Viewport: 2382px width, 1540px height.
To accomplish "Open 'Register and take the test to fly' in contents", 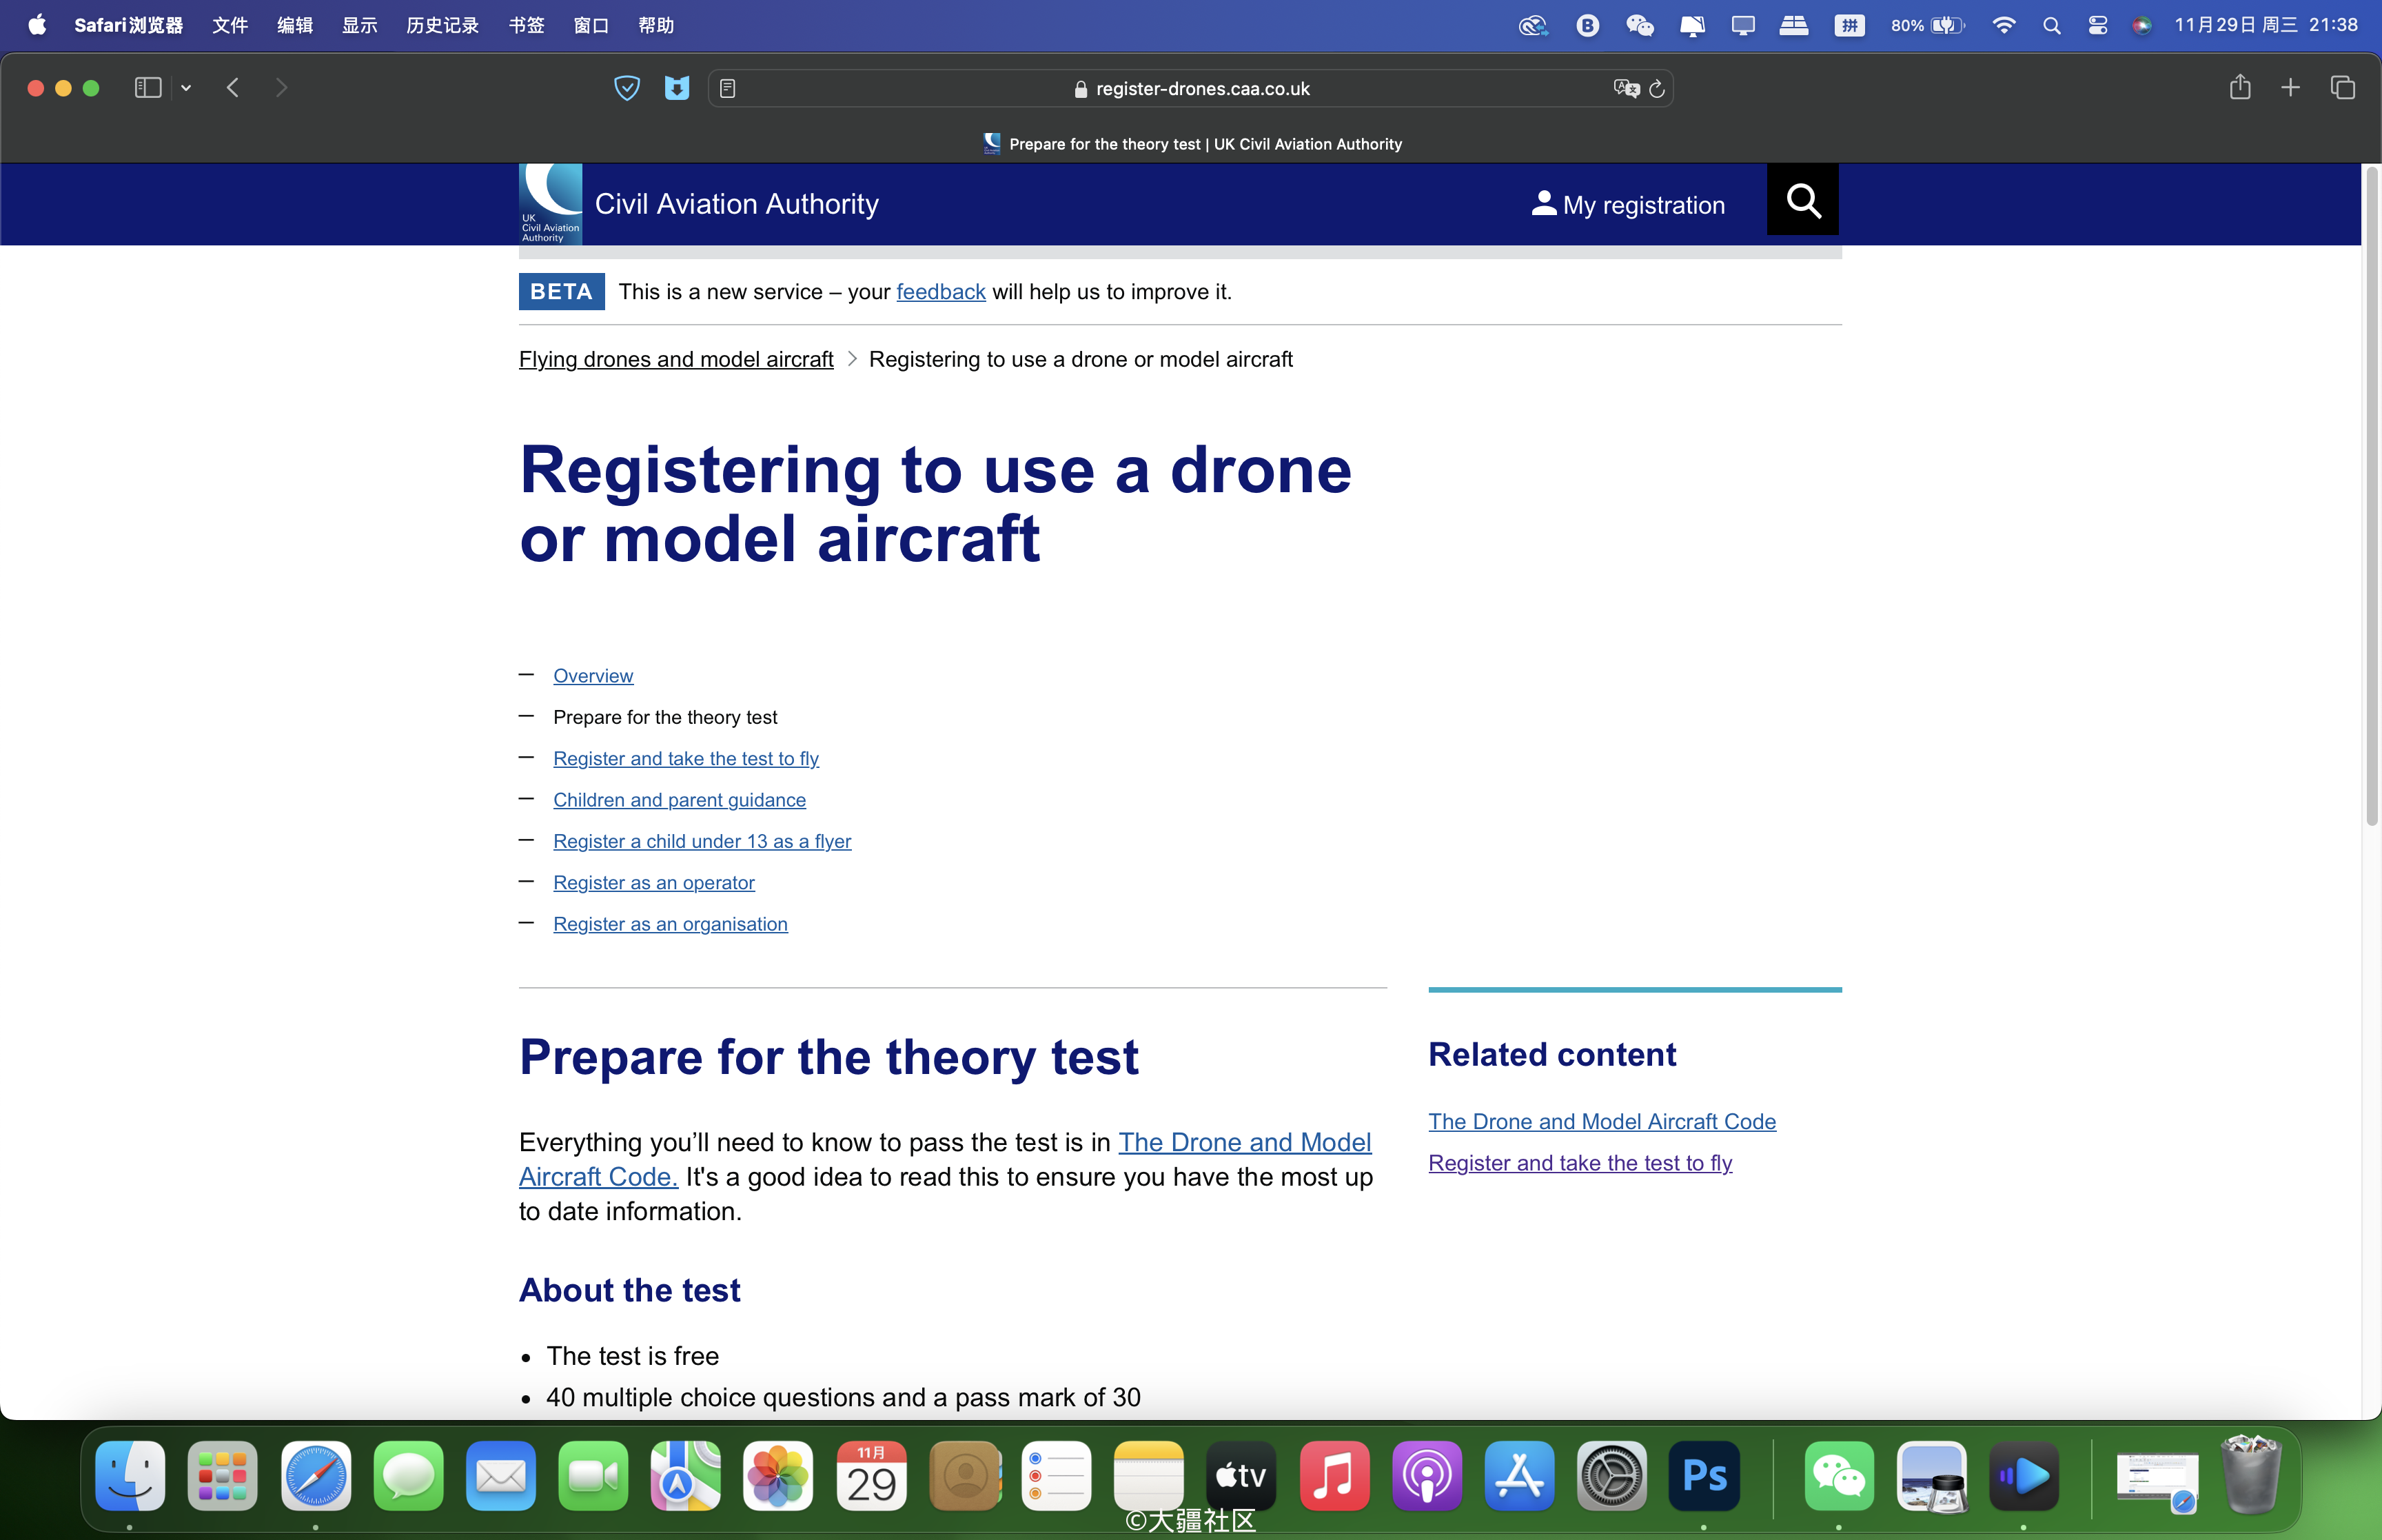I will point(686,759).
